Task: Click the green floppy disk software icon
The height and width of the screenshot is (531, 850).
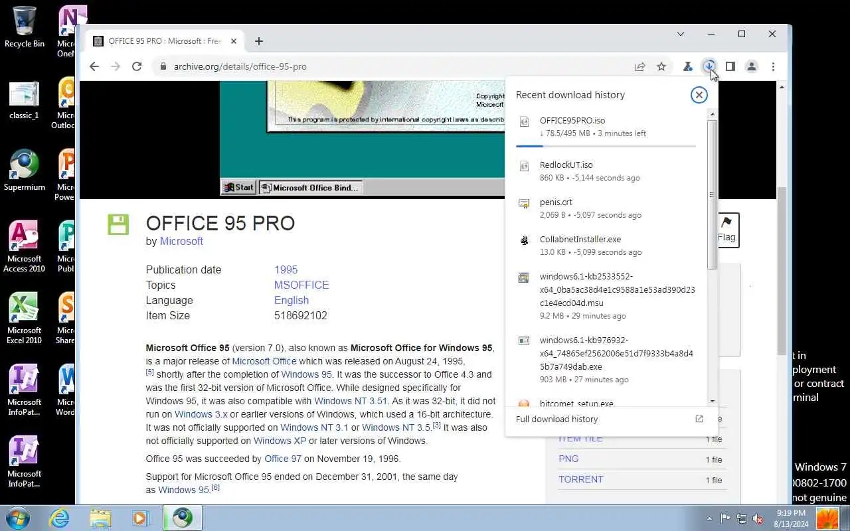Action: 118,224
